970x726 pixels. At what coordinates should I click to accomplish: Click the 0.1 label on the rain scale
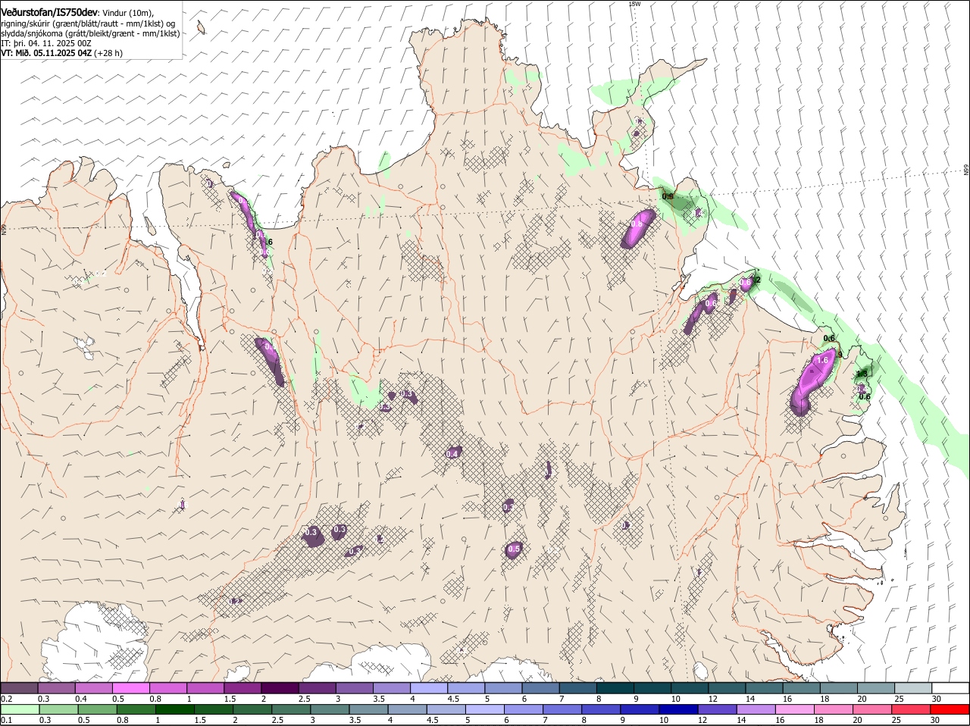tap(6, 719)
